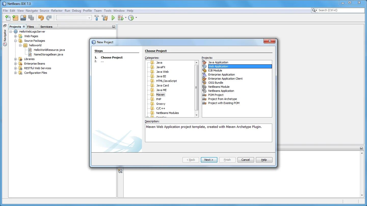
Task: Expand the Libraries node
Action: (x=16, y=59)
